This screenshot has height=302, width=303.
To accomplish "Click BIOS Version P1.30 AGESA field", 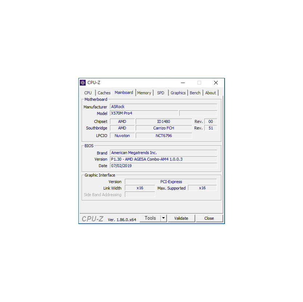I will point(164,159).
